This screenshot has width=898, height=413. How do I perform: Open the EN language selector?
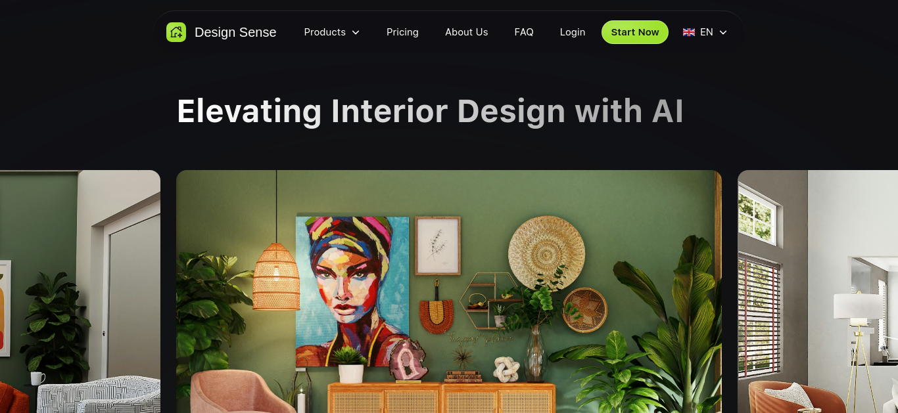point(705,32)
